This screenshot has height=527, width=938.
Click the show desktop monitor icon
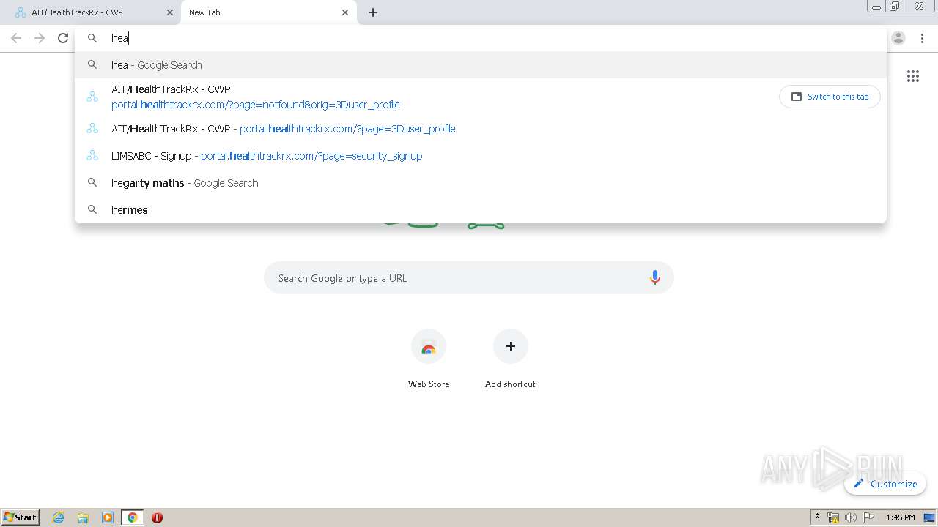tap(928, 517)
